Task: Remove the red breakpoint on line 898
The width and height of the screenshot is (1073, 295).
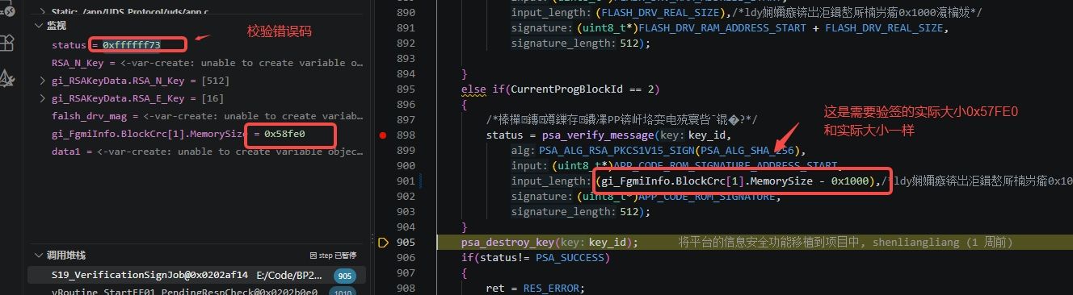Action: [x=384, y=135]
